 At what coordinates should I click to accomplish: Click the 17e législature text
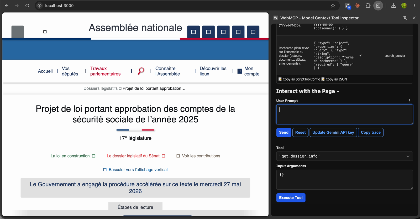[135, 138]
